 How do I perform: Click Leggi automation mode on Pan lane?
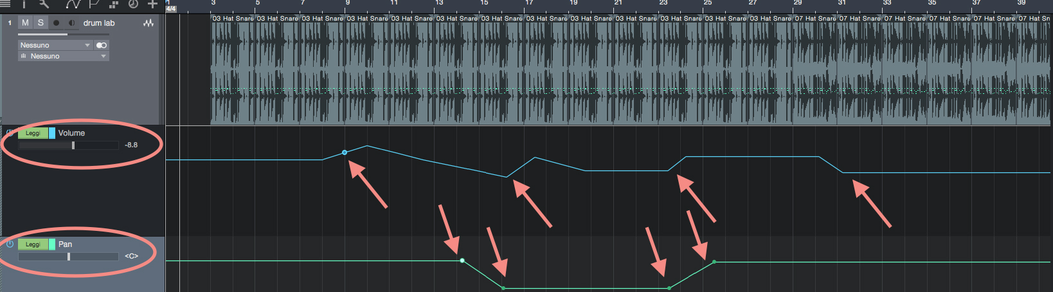[33, 244]
